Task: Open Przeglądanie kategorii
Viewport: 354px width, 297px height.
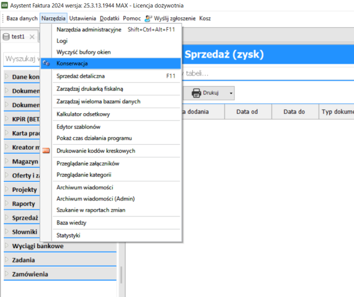Action: pos(111,174)
